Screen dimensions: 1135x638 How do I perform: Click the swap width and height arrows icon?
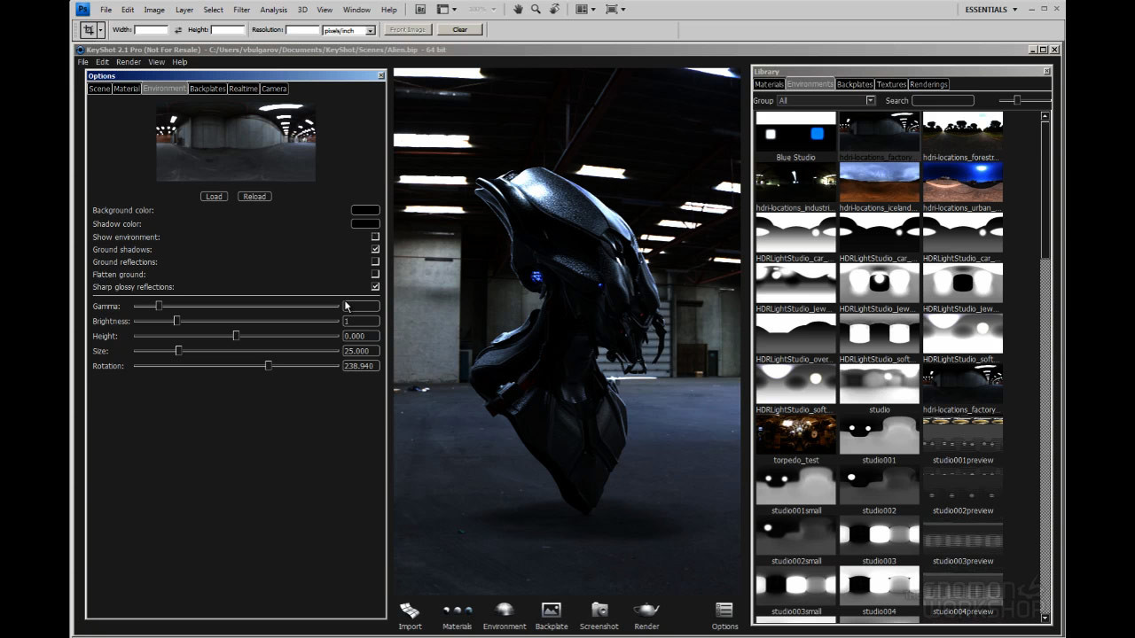coord(177,30)
